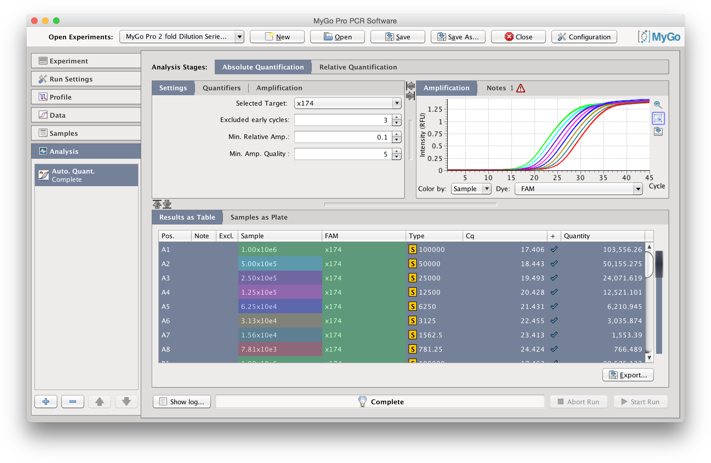Screen dimensions: 711x463
Task: Collapse panel with the left arrow icon
Action: pyautogui.click(x=411, y=86)
